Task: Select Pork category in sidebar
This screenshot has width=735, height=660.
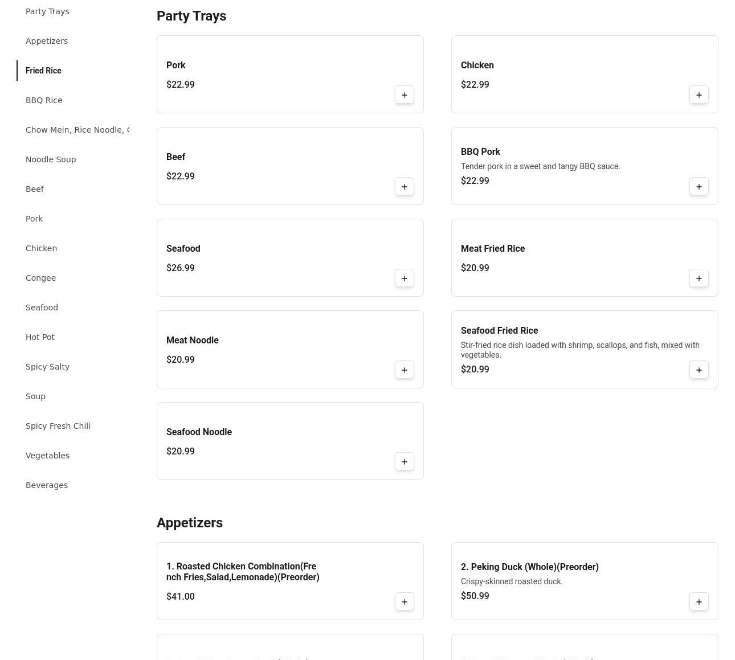Action: [x=34, y=219]
